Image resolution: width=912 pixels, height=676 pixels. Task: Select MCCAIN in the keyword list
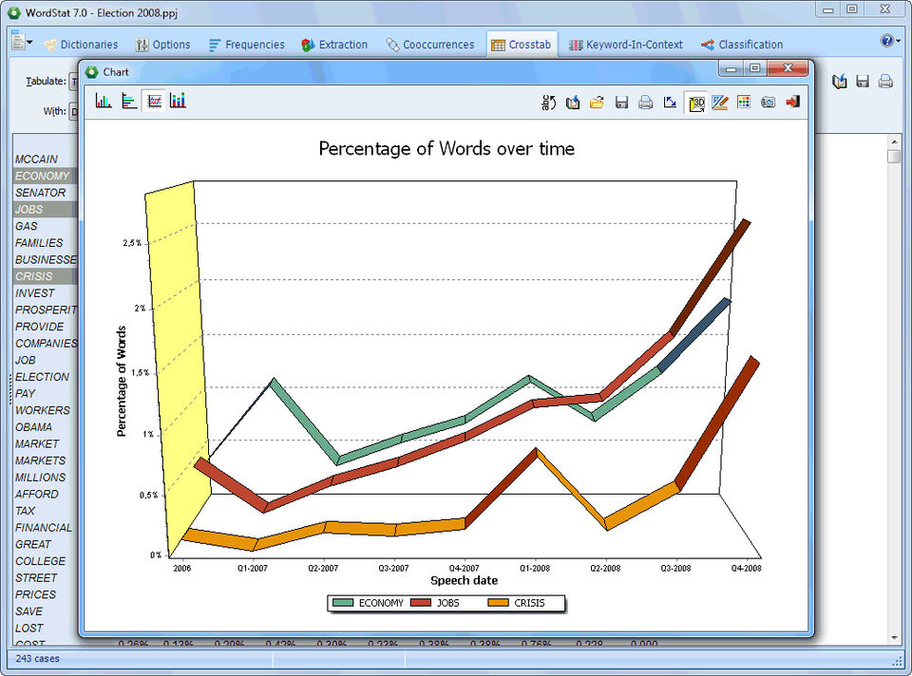pyautogui.click(x=46, y=160)
